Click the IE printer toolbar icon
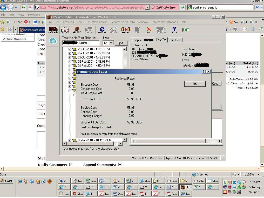 (x=235, y=29)
